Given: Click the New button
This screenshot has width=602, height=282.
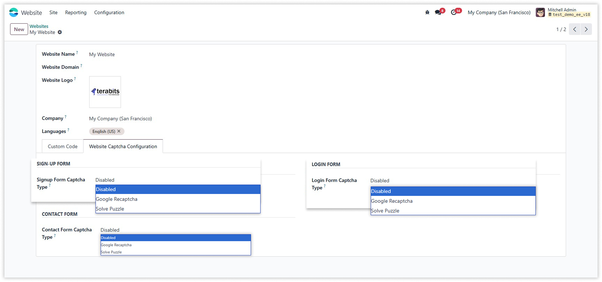Looking at the screenshot, I should pos(19,29).
